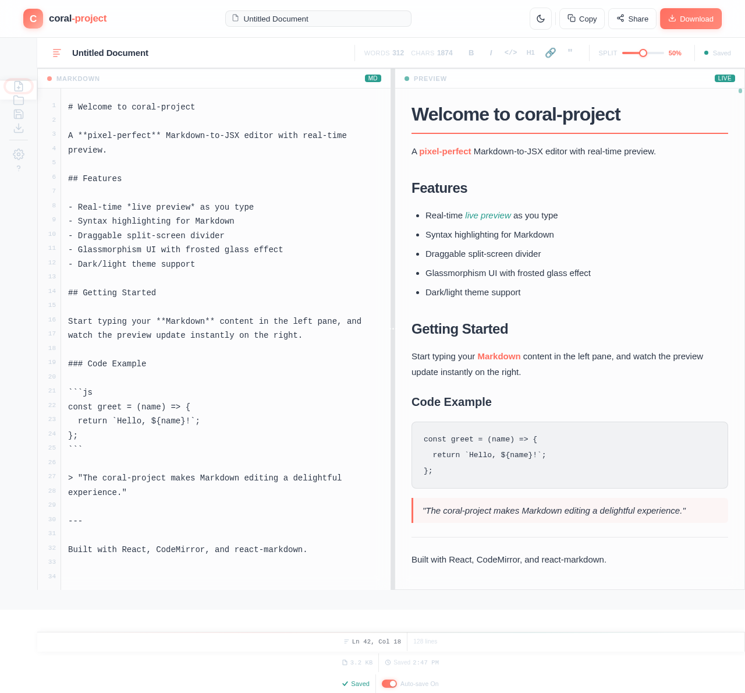745x693 pixels.
Task: Click 'Dark/light theme support' in preview list
Action: [x=473, y=292]
